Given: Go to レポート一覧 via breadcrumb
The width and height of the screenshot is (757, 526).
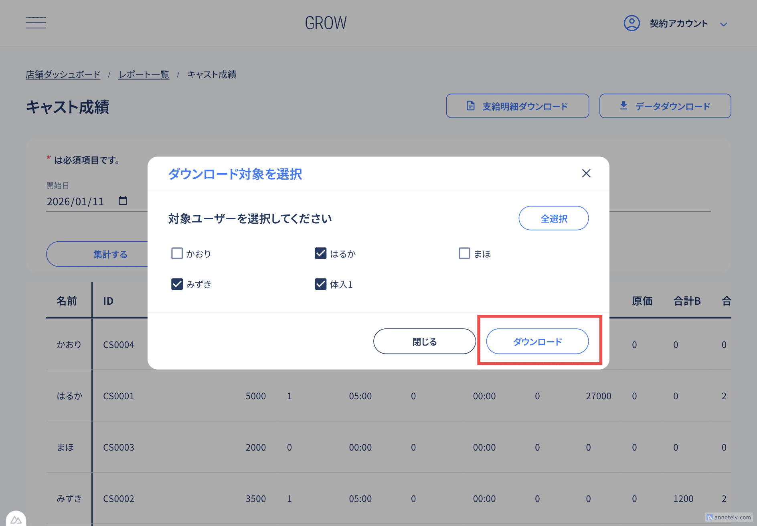Looking at the screenshot, I should (x=144, y=74).
